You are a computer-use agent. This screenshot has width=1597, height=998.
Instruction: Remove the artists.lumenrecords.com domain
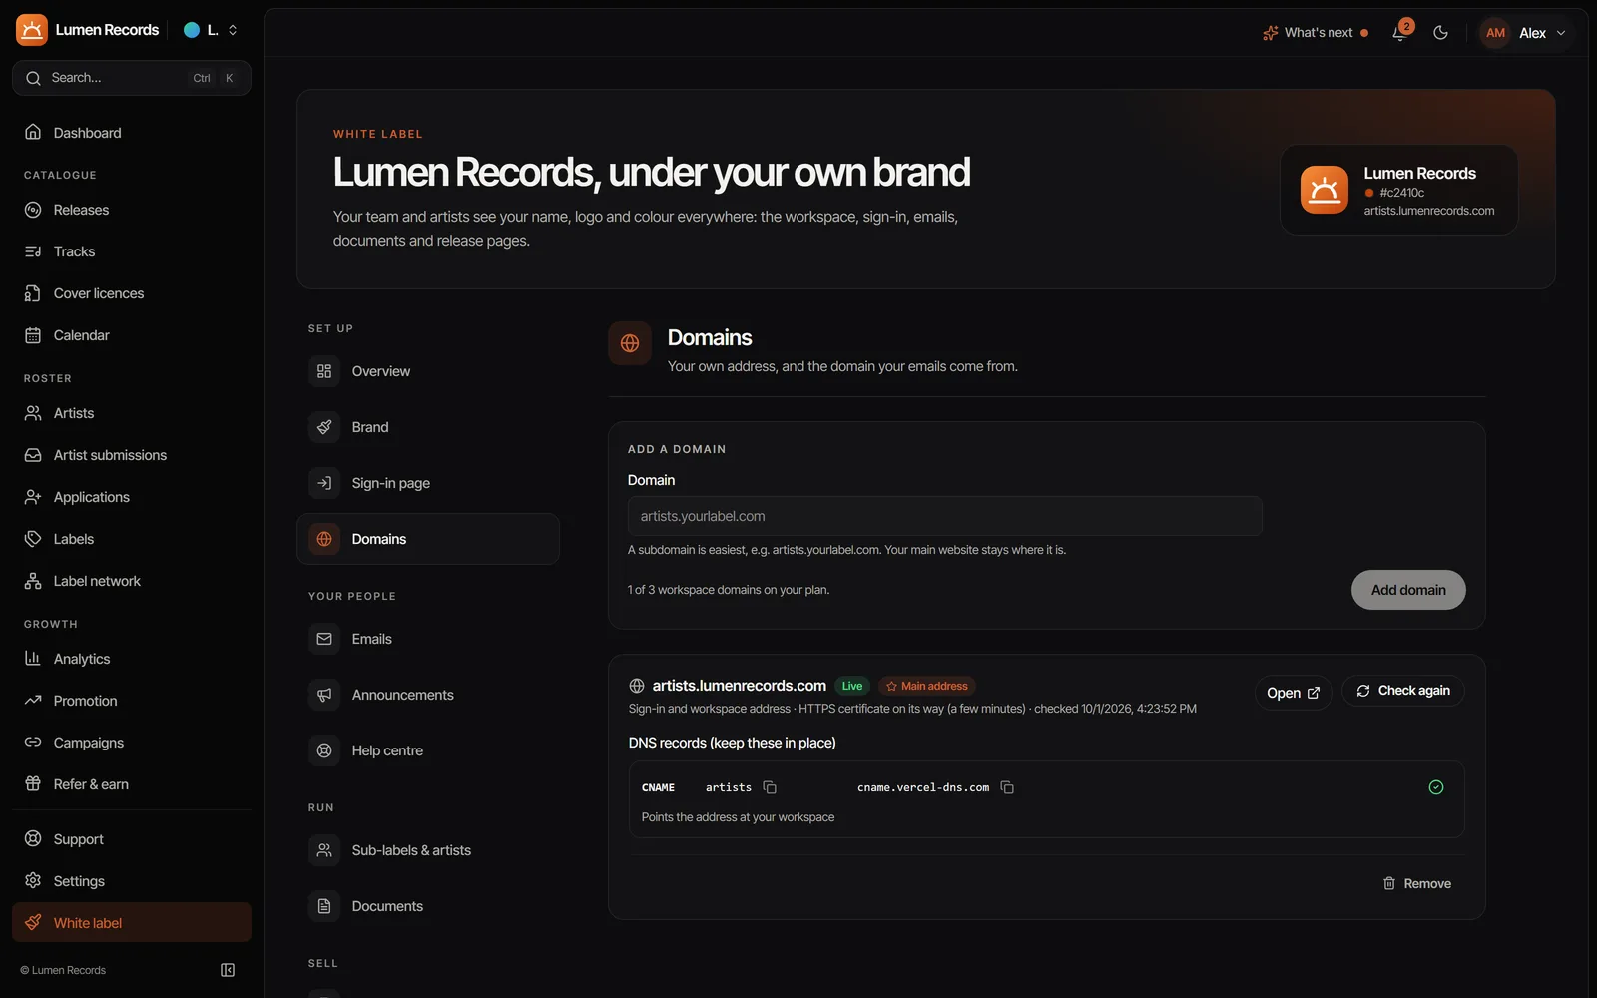pos(1416,883)
